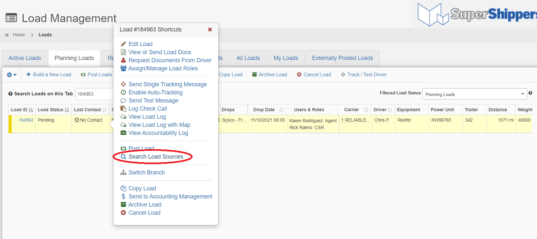Choose Log Check Call from shortcuts
Viewport: 537px width, 239px height.
(148, 109)
